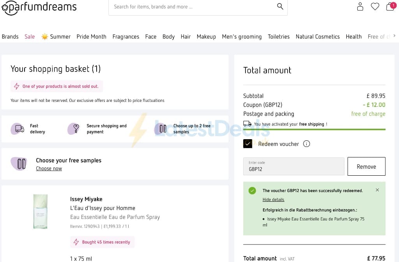Open the shopping bag icon
This screenshot has width=399, height=262.
click(x=390, y=6)
